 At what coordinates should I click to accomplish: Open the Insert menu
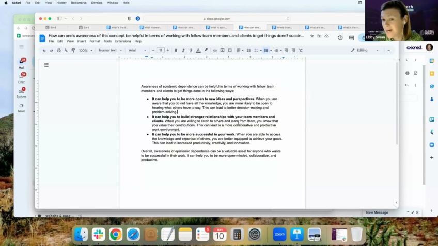[x=82, y=41]
